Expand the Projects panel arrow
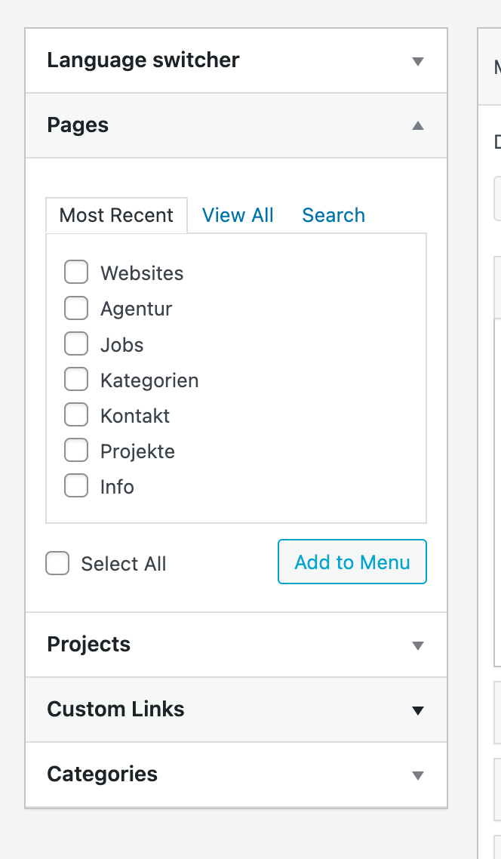The height and width of the screenshot is (859, 501). point(418,645)
